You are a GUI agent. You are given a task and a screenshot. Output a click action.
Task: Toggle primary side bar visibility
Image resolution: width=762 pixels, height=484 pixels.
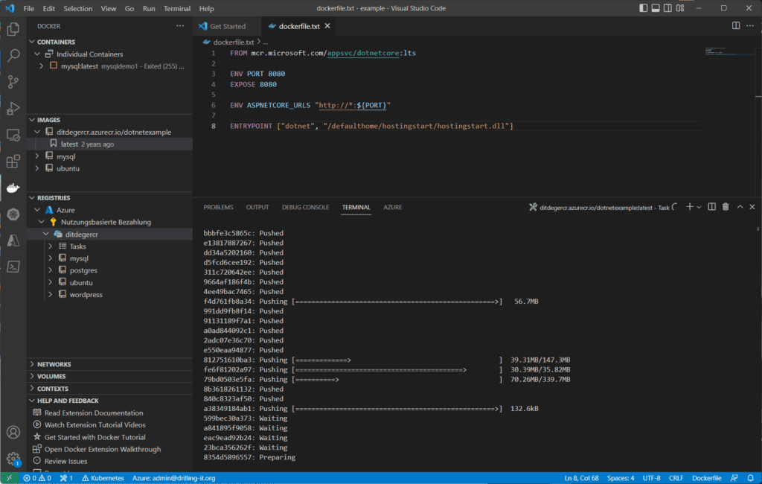click(643, 8)
